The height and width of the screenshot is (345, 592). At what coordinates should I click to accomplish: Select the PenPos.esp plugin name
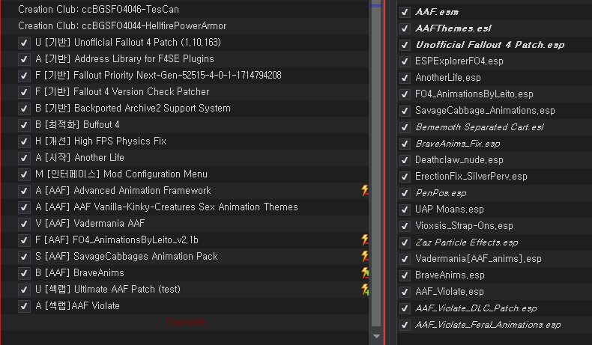click(441, 193)
